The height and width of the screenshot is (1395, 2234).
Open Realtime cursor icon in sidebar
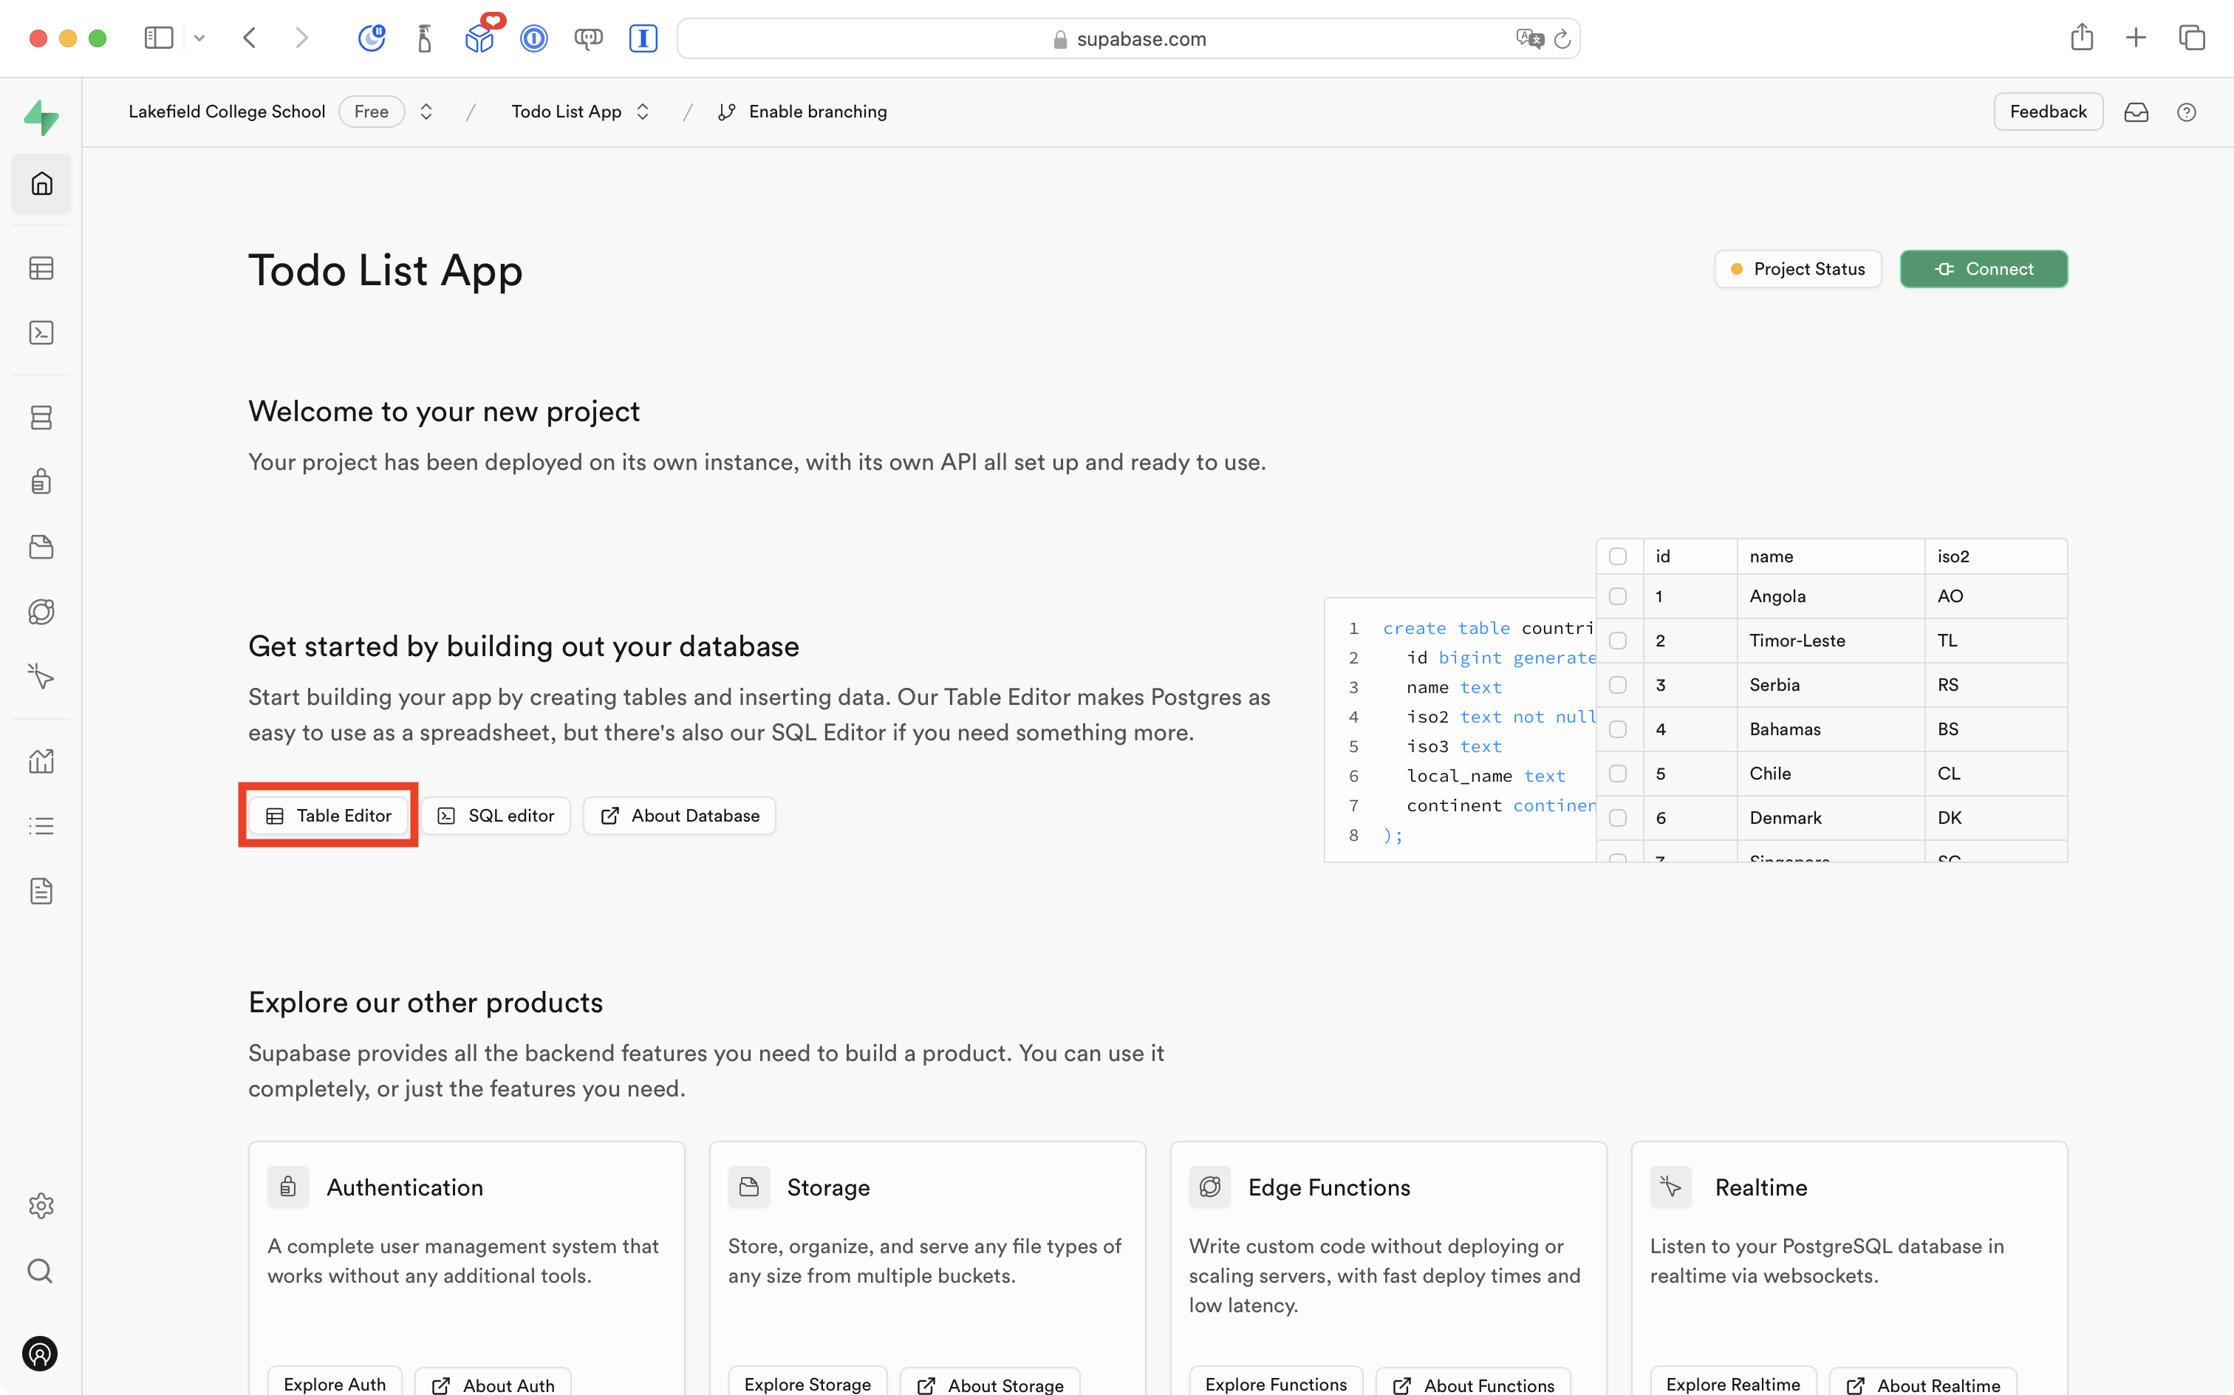click(41, 676)
